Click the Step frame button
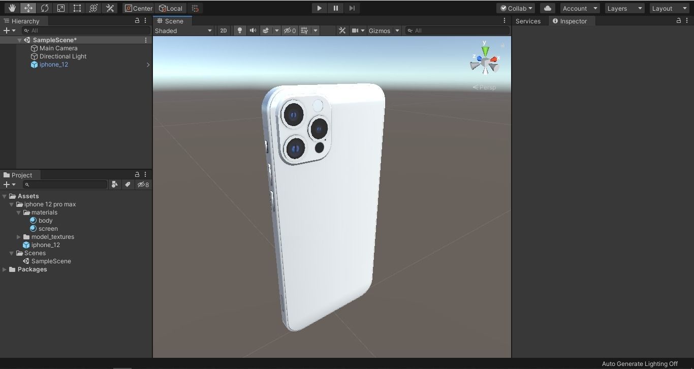The width and height of the screenshot is (694, 369). pyautogui.click(x=352, y=8)
